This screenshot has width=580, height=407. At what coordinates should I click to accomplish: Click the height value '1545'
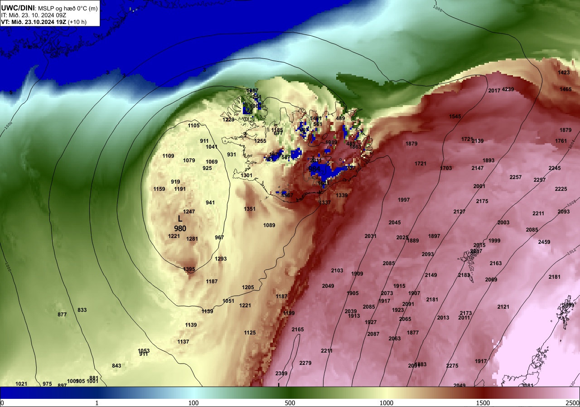click(x=455, y=117)
